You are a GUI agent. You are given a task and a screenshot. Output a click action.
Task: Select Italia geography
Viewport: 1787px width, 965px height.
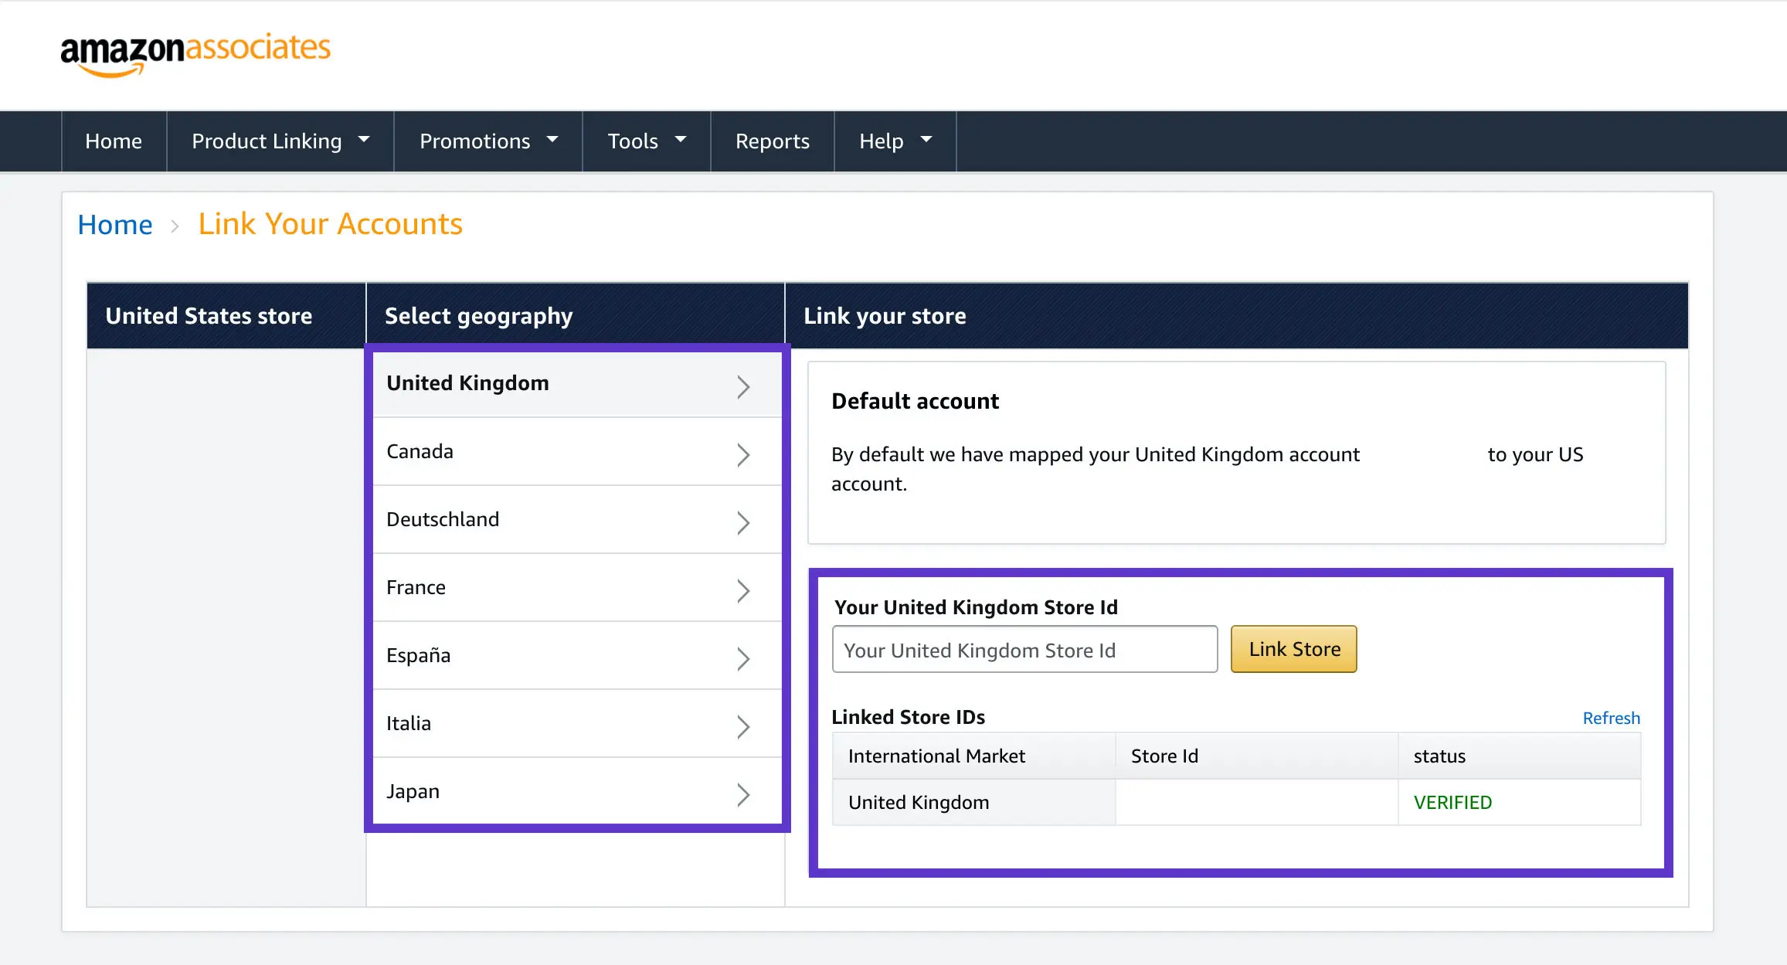coord(577,724)
